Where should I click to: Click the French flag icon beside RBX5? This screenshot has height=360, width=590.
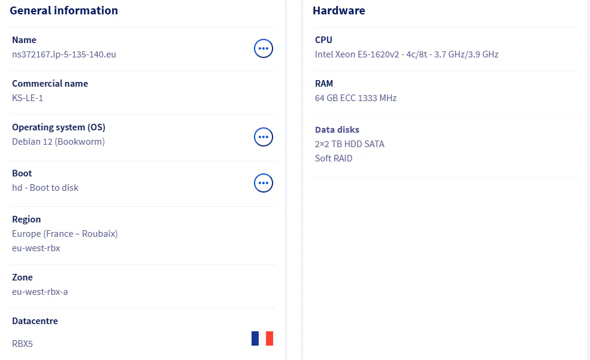coord(262,338)
